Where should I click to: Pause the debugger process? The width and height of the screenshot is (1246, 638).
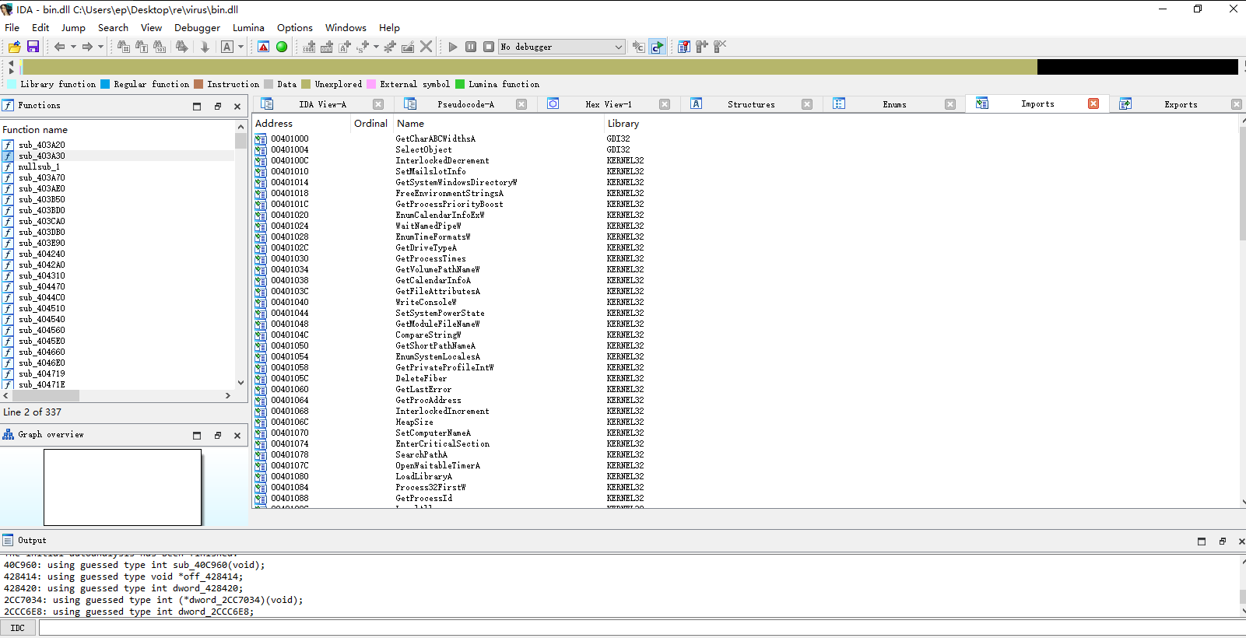click(471, 47)
